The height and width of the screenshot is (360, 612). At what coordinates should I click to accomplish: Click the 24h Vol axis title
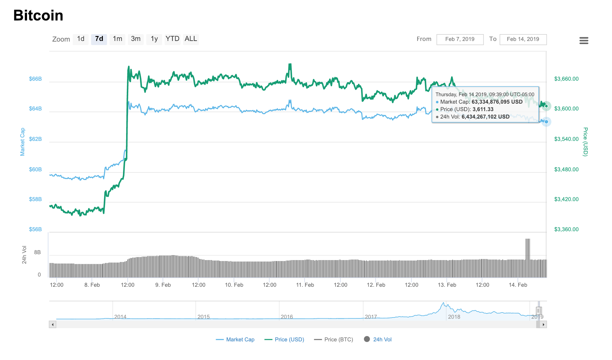click(24, 255)
